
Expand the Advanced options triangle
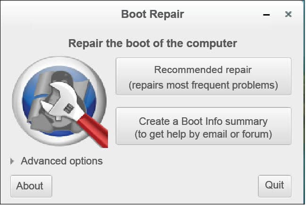[x=12, y=161]
